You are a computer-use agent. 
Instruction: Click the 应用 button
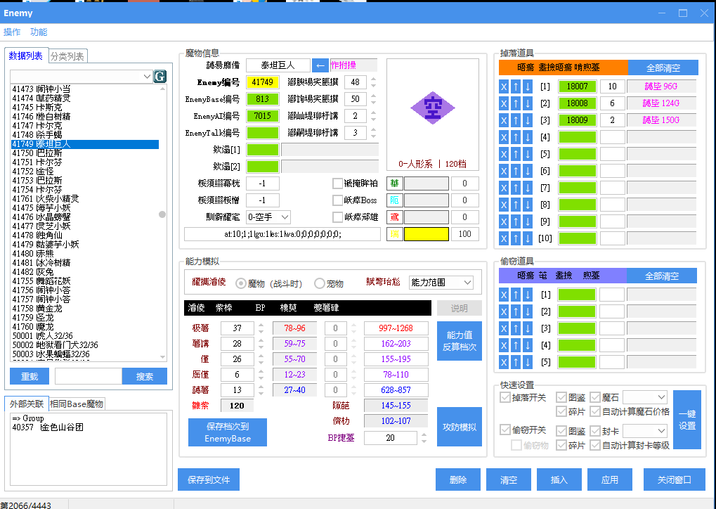coord(610,479)
